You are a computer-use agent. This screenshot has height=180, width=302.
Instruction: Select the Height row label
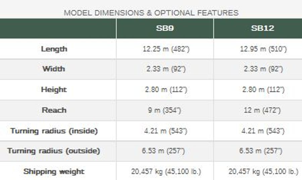point(54,89)
